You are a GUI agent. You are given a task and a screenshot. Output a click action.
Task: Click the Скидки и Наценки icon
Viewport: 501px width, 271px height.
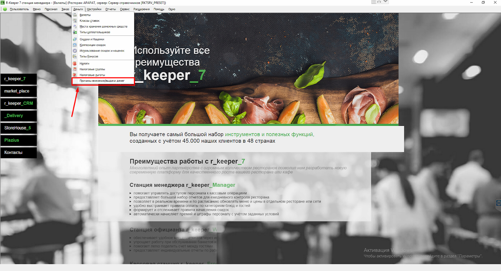pyautogui.click(x=75, y=39)
